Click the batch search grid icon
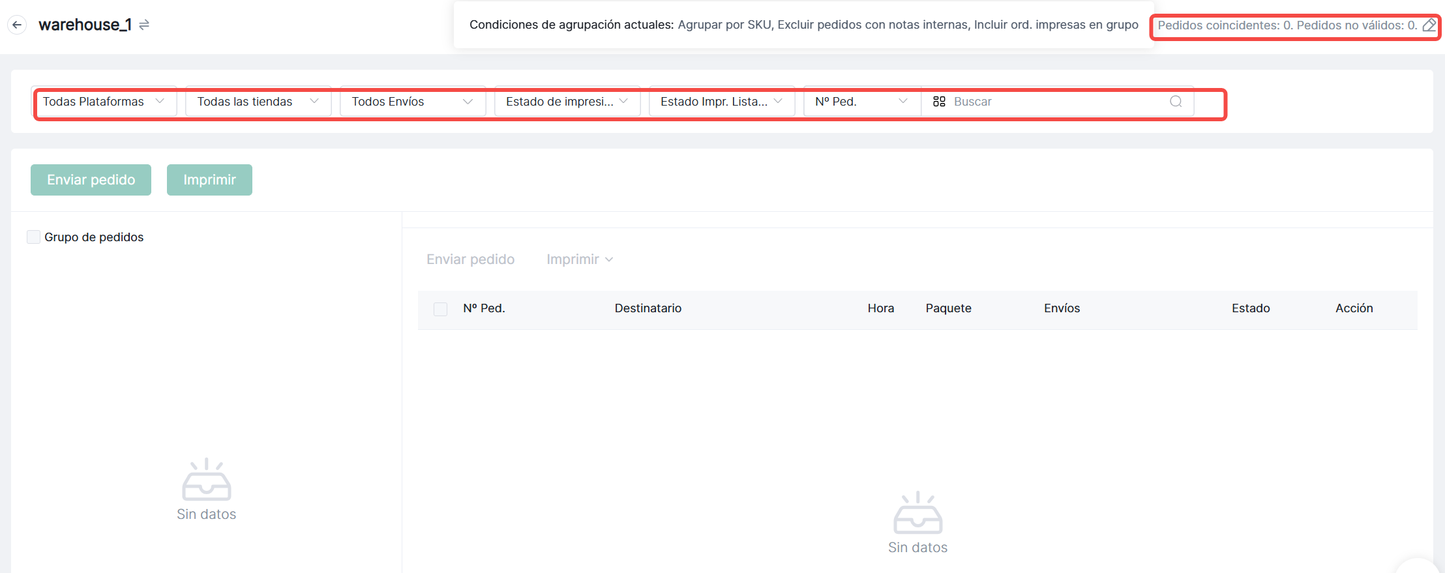The height and width of the screenshot is (573, 1445). tap(939, 102)
